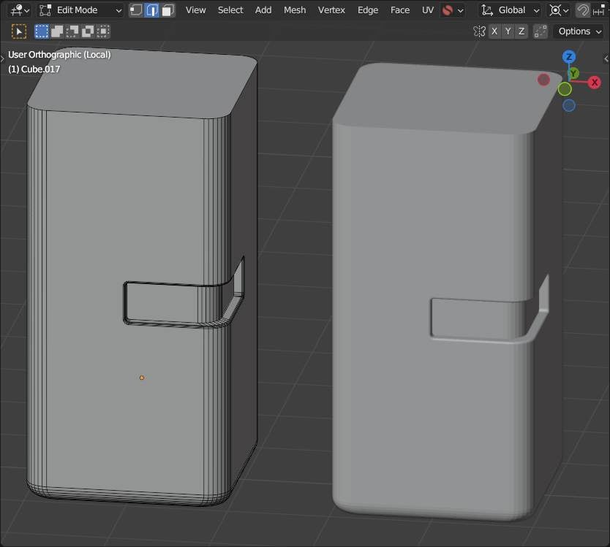Switch to vertex select mode

coord(136,10)
